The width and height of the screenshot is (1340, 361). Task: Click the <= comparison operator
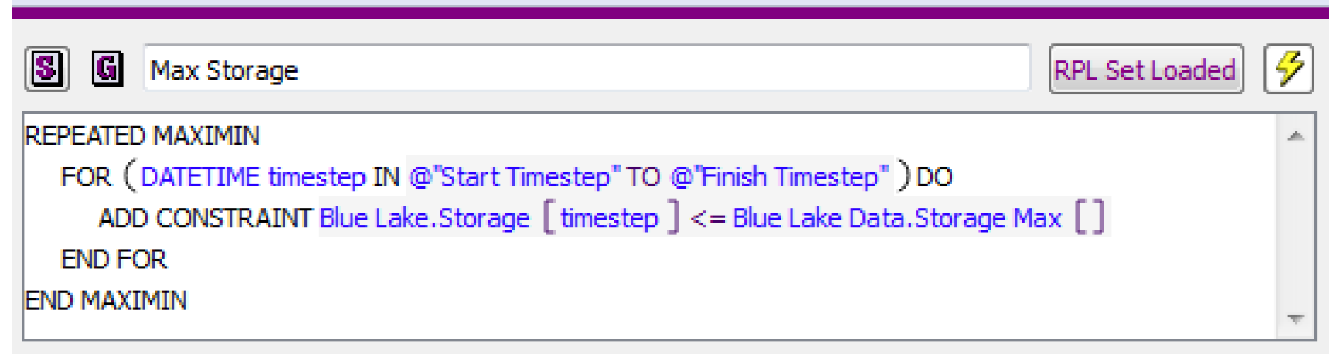click(707, 219)
